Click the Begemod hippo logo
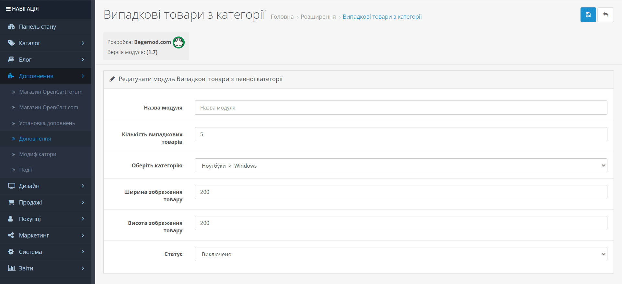Viewport: 622px width, 284px height. point(179,42)
